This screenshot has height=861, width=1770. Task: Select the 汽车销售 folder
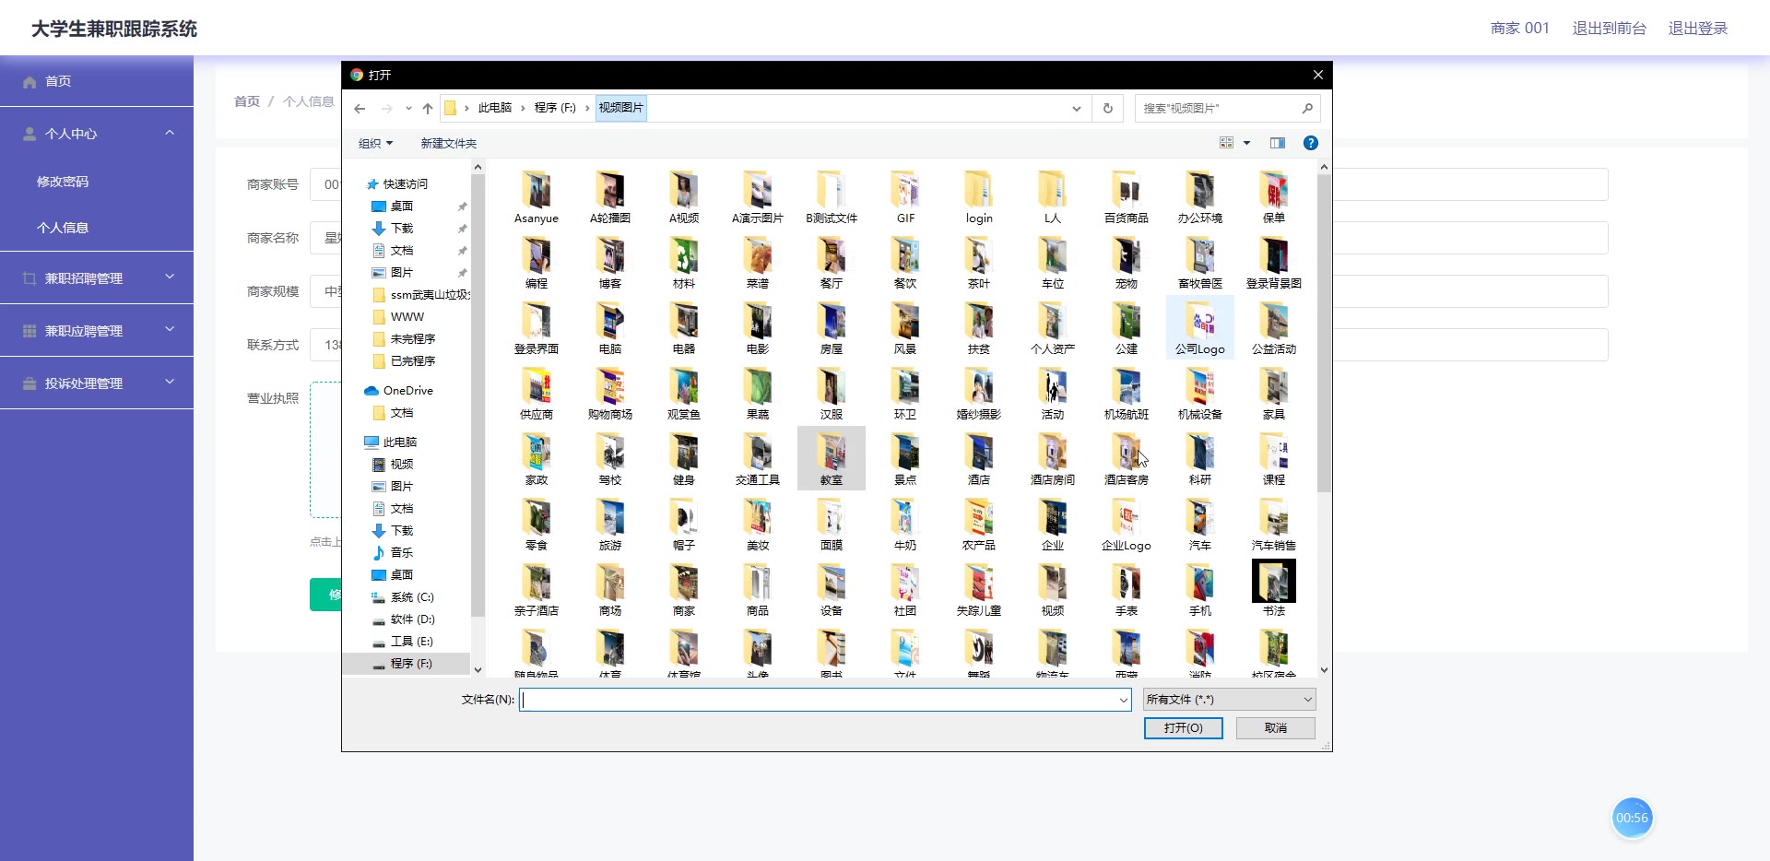(x=1274, y=525)
